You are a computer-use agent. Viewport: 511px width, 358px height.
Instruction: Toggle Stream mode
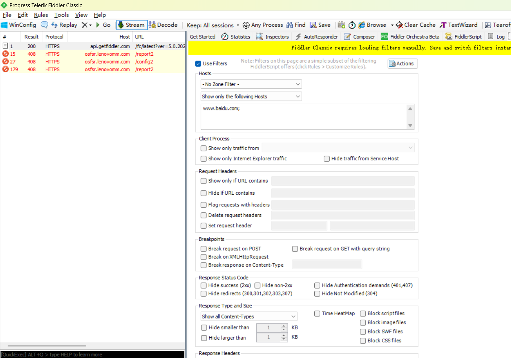[132, 25]
